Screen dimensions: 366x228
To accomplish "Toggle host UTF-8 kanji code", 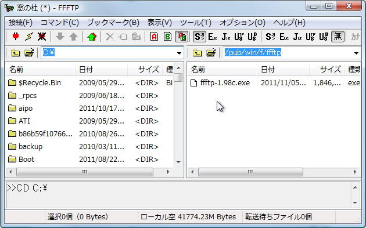I will (x=239, y=37).
